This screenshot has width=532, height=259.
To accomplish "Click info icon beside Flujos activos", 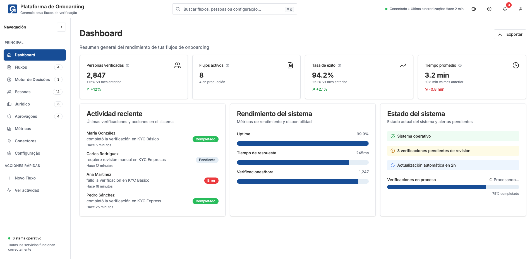I will pos(227,65).
